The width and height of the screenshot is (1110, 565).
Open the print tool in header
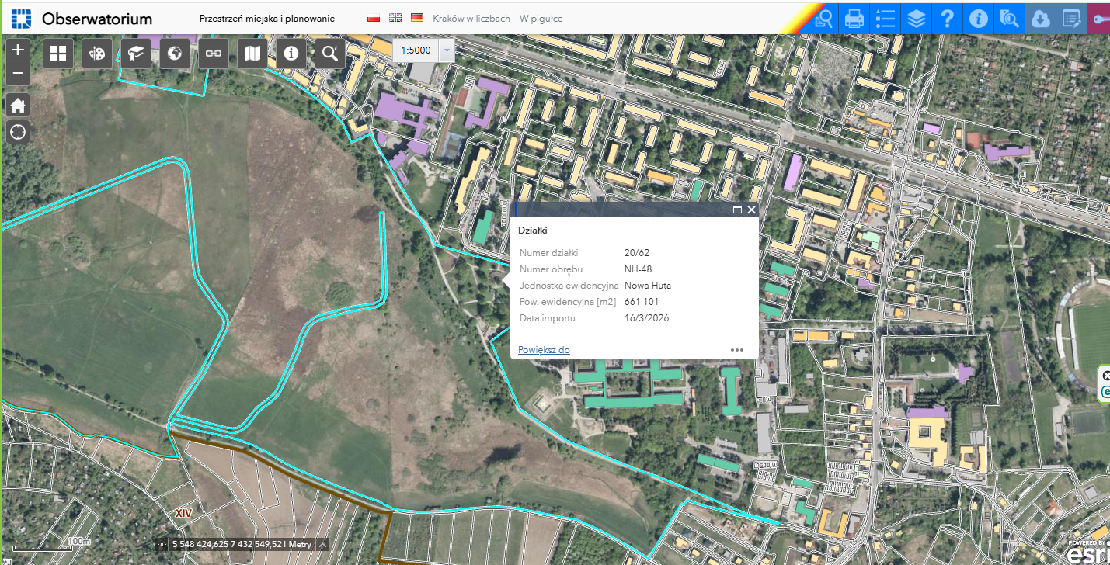[854, 18]
